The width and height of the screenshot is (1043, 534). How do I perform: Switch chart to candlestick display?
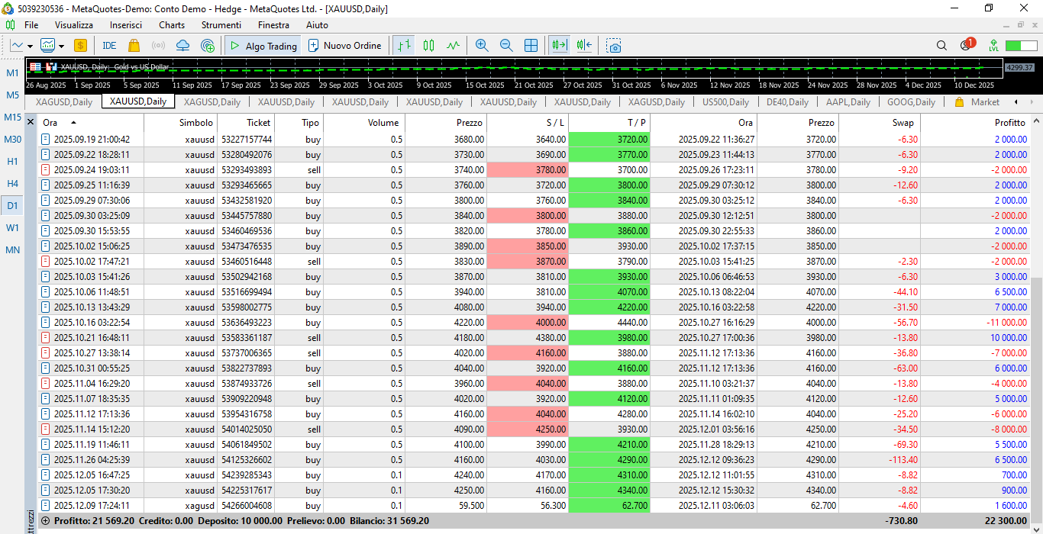[428, 46]
